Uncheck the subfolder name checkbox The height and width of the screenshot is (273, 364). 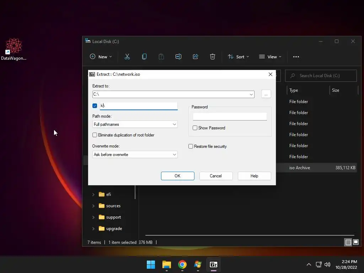(x=95, y=106)
